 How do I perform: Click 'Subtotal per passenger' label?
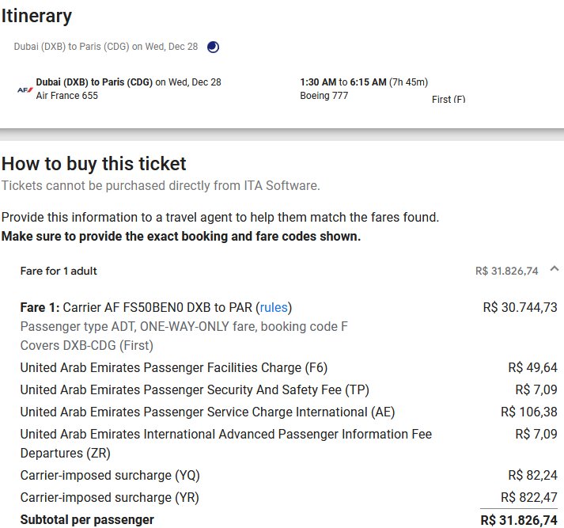click(87, 520)
